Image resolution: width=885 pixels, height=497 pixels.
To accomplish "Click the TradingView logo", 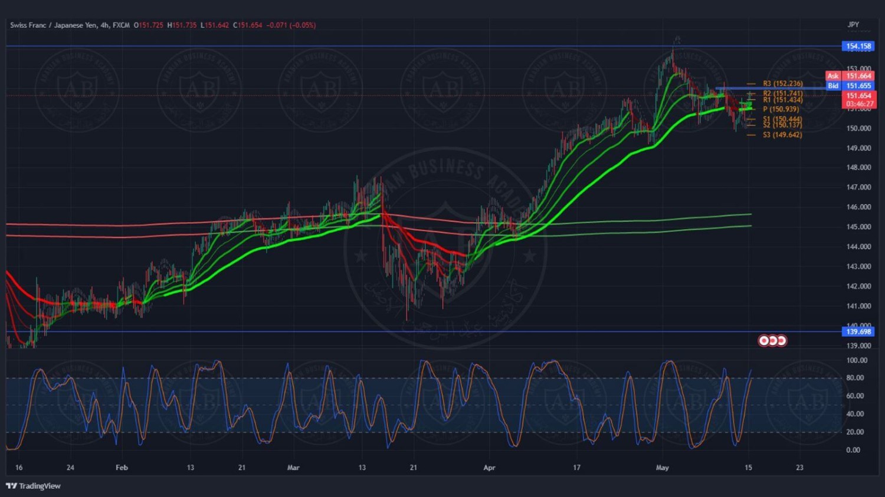I will point(34,486).
